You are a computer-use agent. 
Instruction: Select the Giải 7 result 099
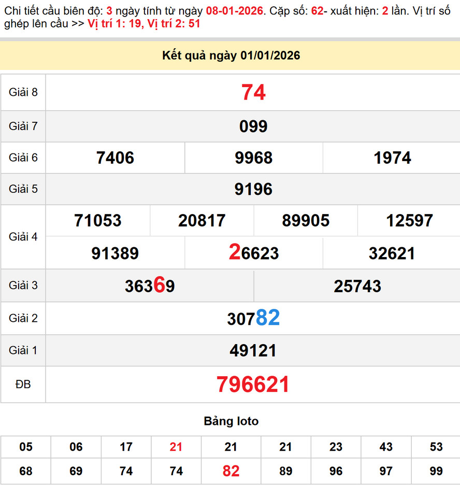pos(253,126)
